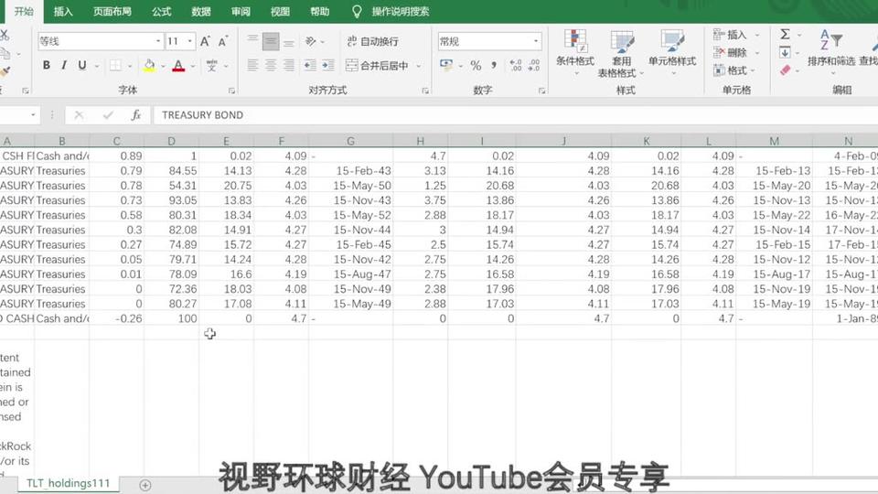
Task: Click 自动换行 wrap text button
Action: (x=372, y=41)
